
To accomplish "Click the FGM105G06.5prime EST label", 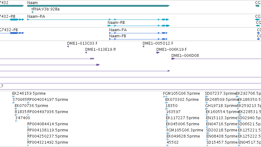I will click(182, 94).
